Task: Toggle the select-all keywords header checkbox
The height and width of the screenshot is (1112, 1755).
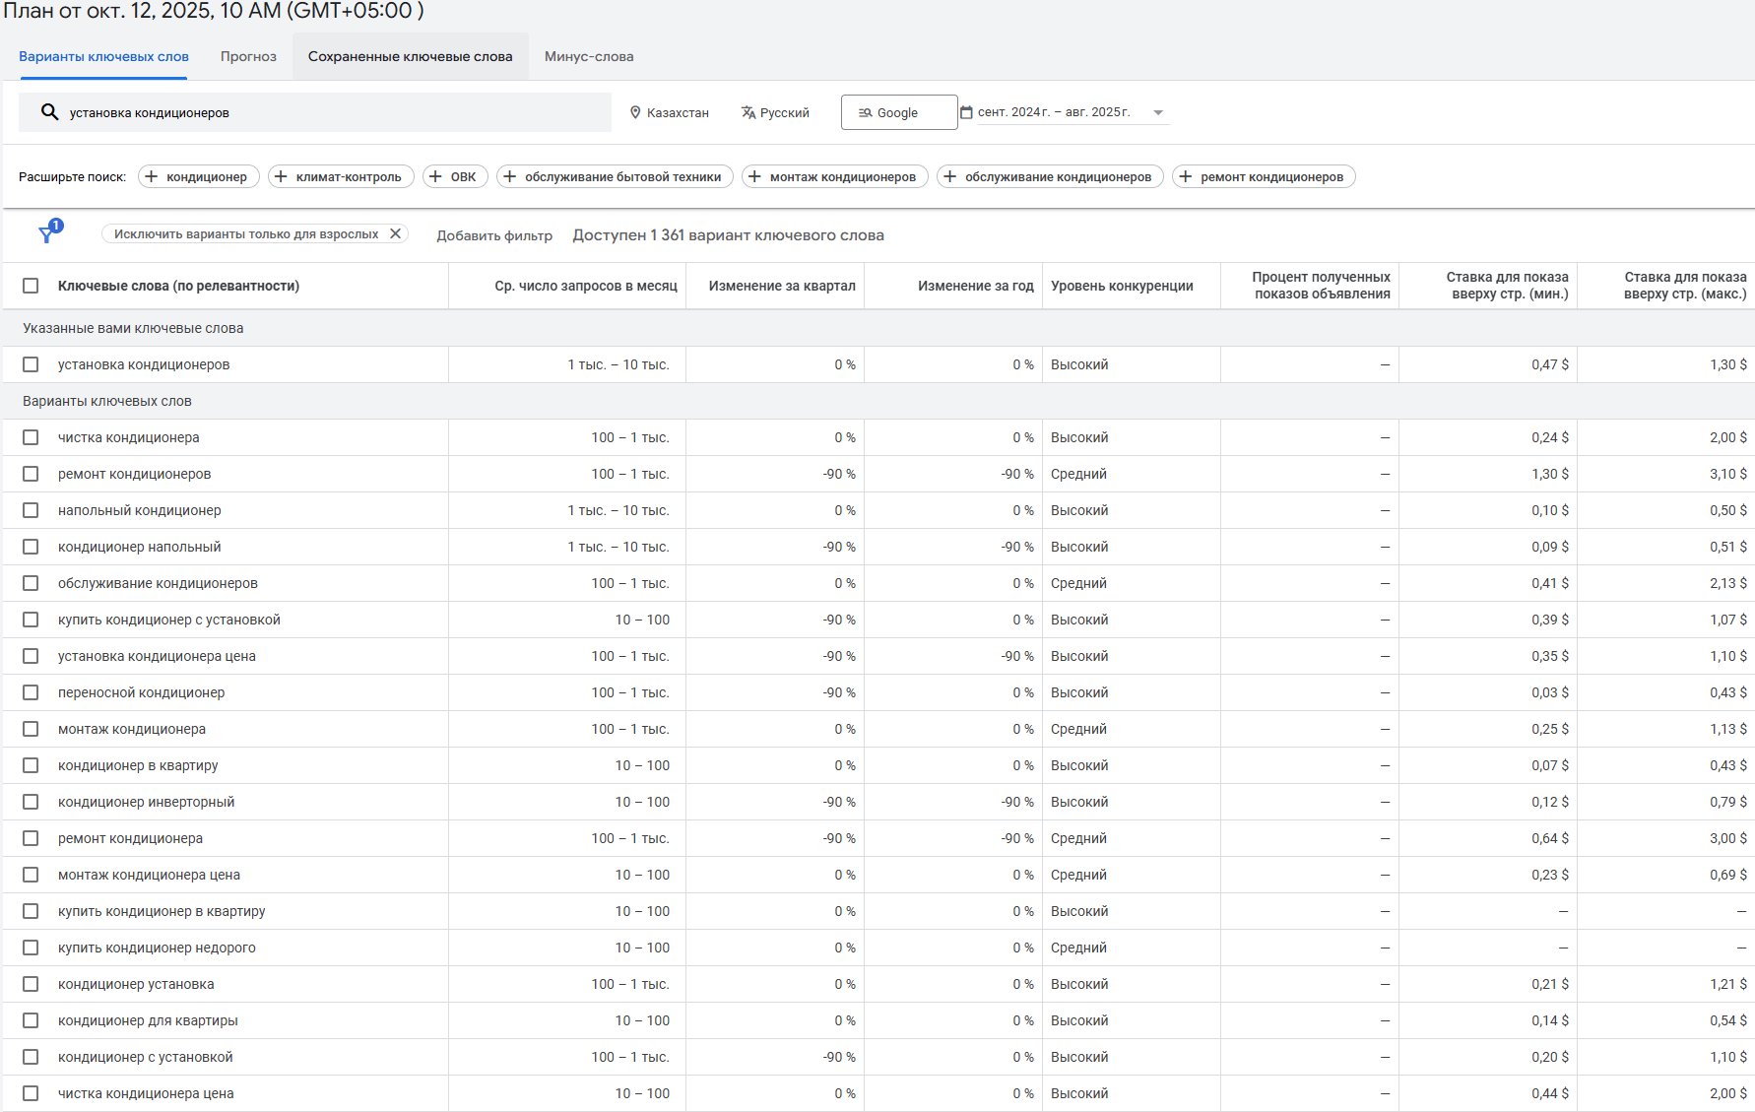Action: coord(31,286)
